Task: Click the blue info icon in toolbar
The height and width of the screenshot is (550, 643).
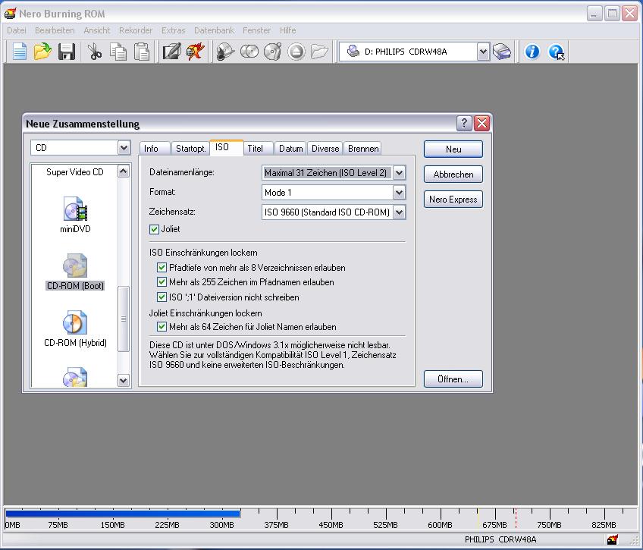Action: point(532,52)
